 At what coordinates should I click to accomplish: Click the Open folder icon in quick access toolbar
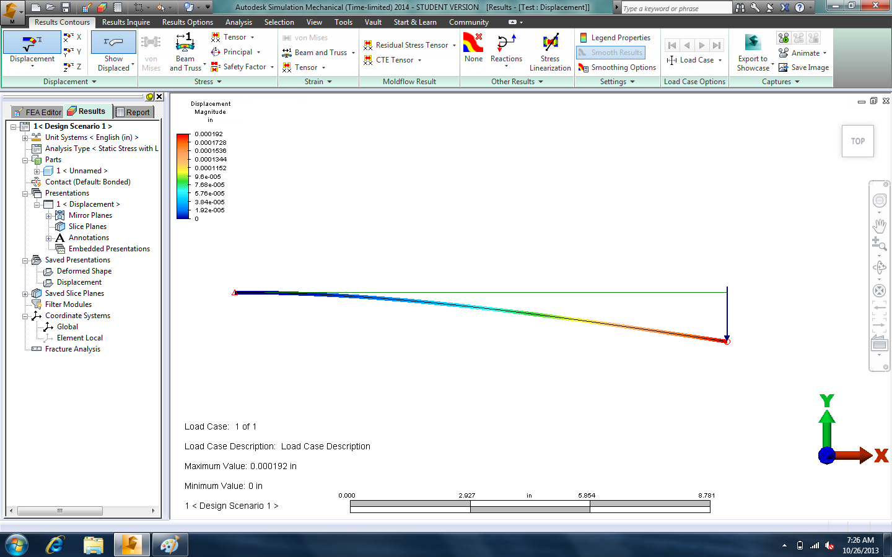pyautogui.click(x=51, y=7)
